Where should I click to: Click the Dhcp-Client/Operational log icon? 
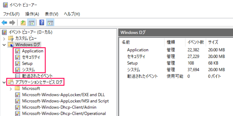click(18, 113)
